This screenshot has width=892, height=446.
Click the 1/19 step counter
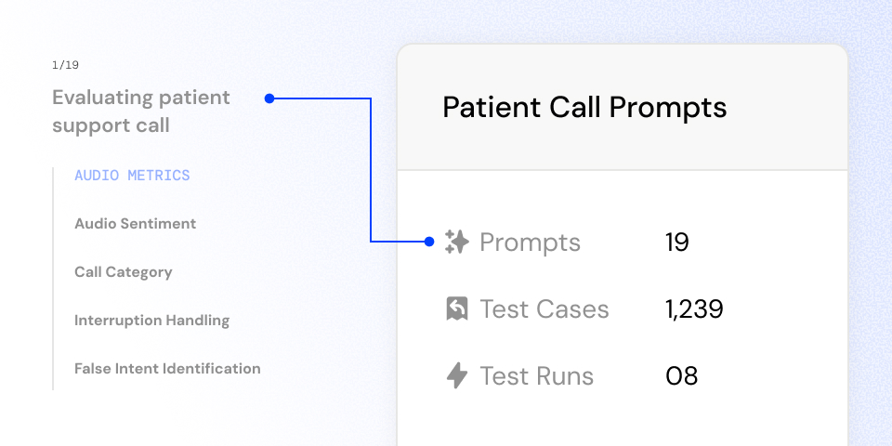tap(65, 65)
